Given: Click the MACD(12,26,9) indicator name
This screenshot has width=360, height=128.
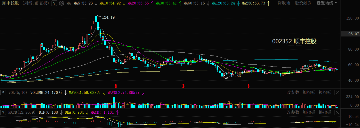Looking at the screenshot, I should coord(22,112).
